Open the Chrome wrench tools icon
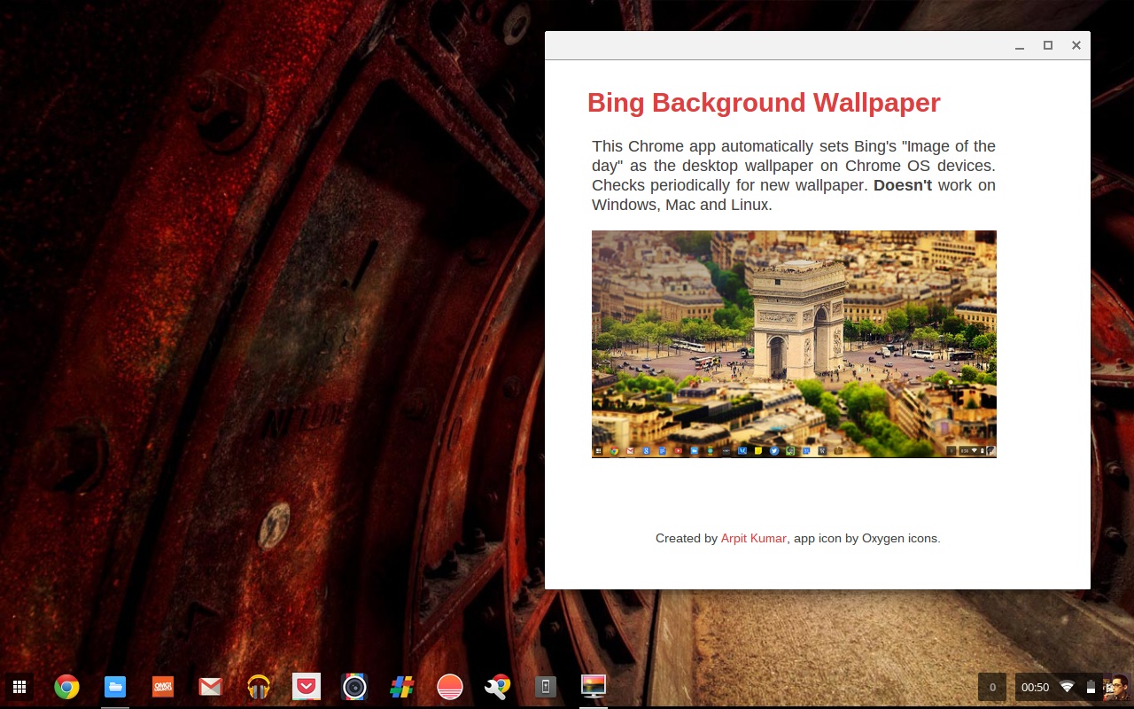Image resolution: width=1134 pixels, height=709 pixels. click(x=498, y=687)
